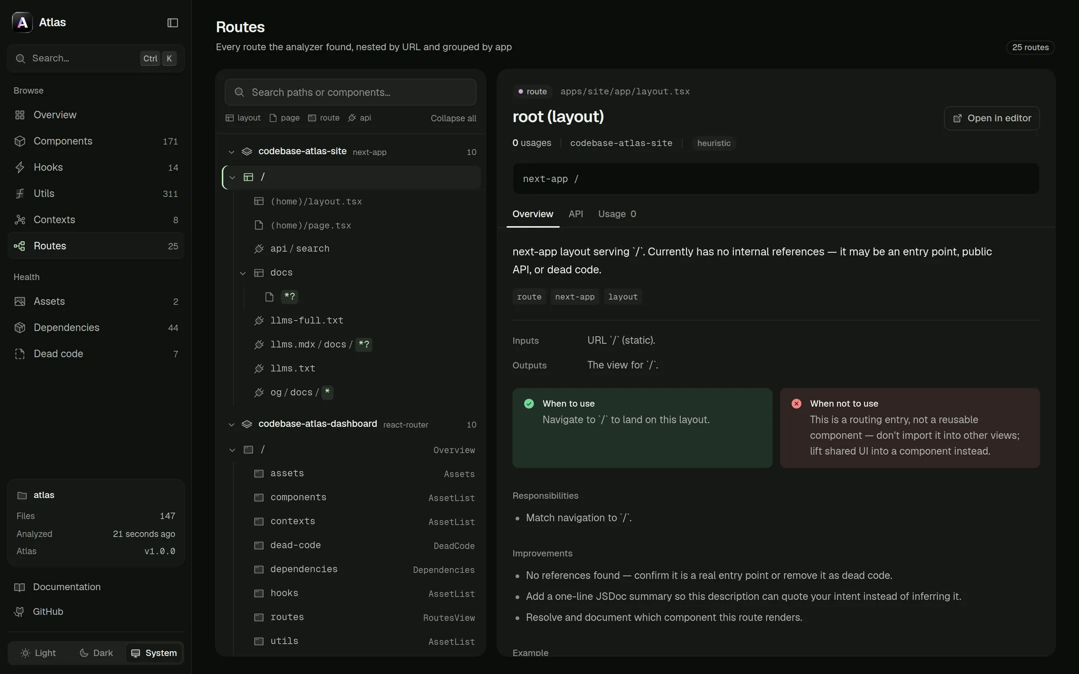Click the red When not to use icon
1079x674 pixels.
point(796,403)
